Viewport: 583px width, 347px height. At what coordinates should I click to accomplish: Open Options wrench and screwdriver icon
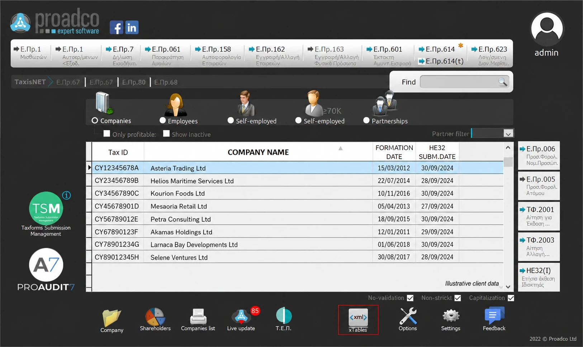coord(408,316)
